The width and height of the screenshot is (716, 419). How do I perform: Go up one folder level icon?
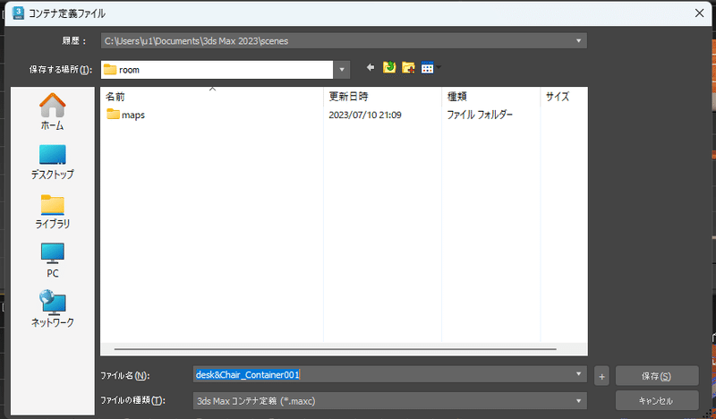389,68
